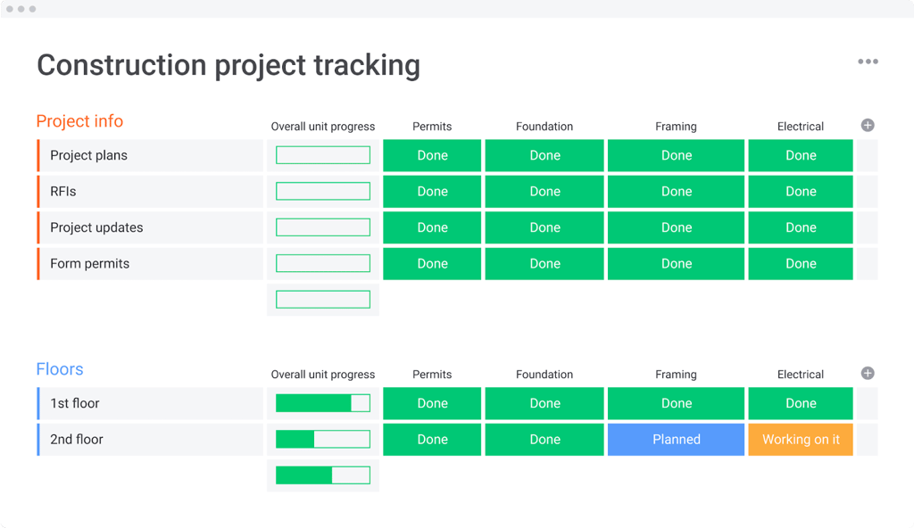Viewport: 914px width, 528px height.
Task: Click the 1st floor progress bar
Action: point(322,403)
